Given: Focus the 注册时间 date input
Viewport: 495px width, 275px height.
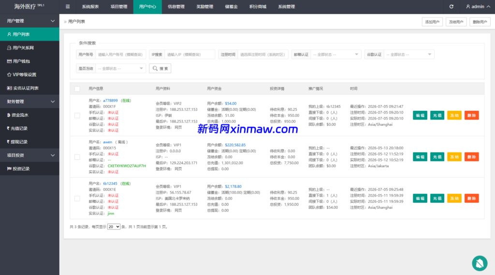Looking at the screenshot, I should [262, 54].
